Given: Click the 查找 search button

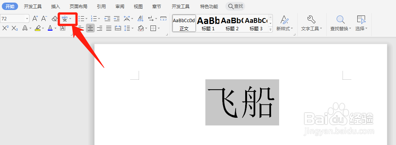Looking at the screenshot, I should (x=235, y=6).
